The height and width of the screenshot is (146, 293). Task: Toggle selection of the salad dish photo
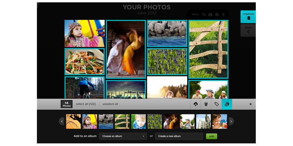[x=84, y=62]
